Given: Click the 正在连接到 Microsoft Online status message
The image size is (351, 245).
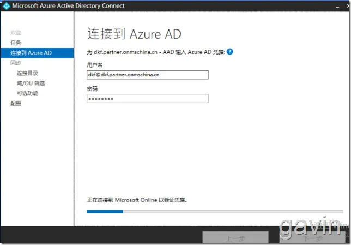Looking at the screenshot, I should 137,200.
